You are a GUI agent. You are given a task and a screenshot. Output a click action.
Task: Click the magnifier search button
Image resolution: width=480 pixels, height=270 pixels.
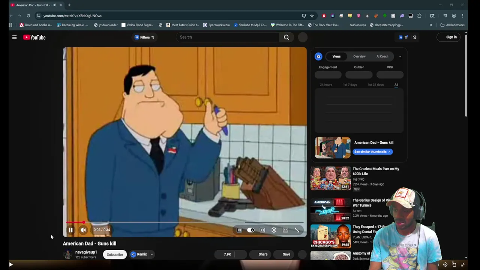[x=286, y=37]
